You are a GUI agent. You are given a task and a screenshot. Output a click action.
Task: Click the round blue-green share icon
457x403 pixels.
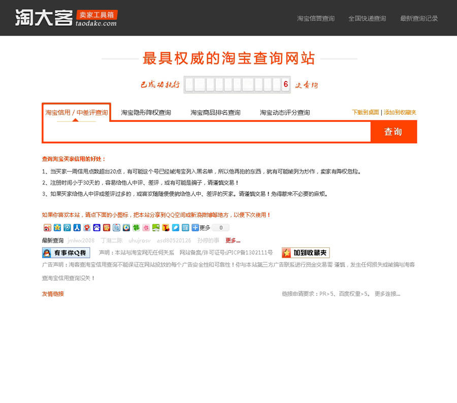pyautogui.click(x=126, y=227)
